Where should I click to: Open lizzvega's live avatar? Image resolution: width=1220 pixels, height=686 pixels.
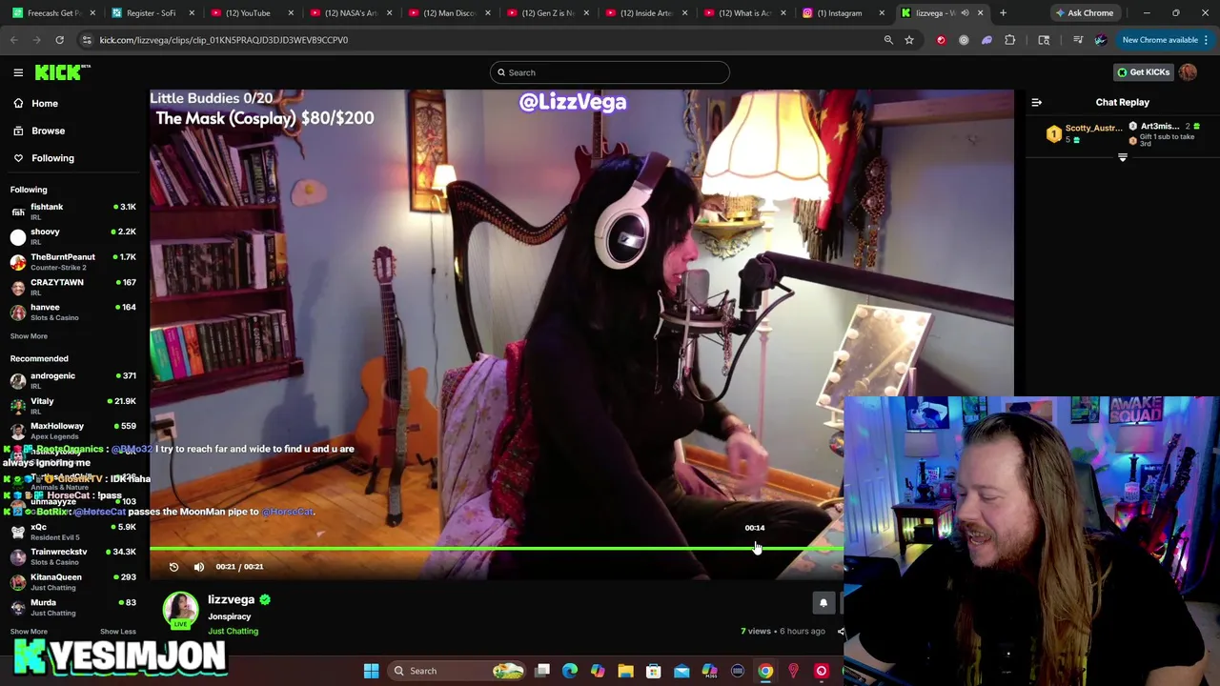pyautogui.click(x=180, y=610)
